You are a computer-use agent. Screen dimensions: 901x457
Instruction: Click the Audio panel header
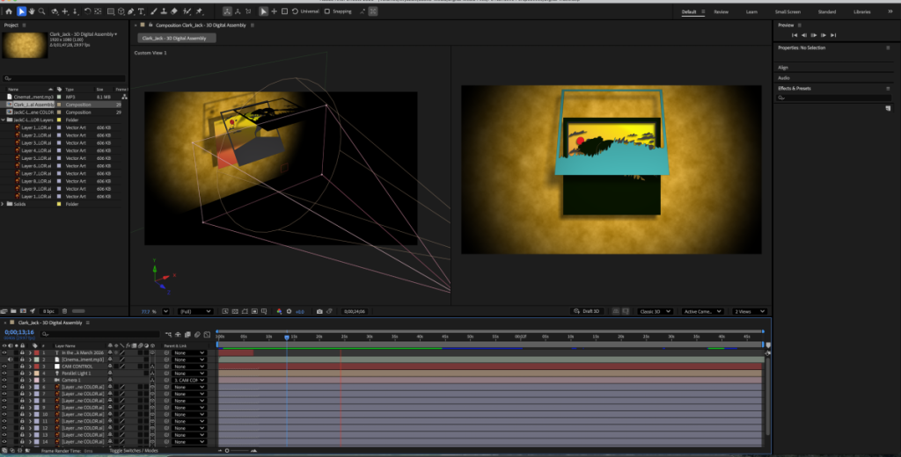tap(784, 77)
